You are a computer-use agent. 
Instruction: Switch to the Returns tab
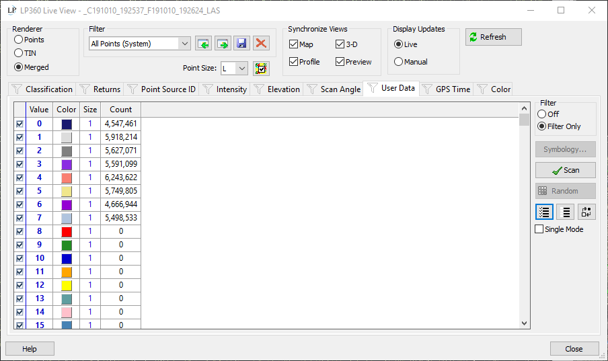[100, 89]
